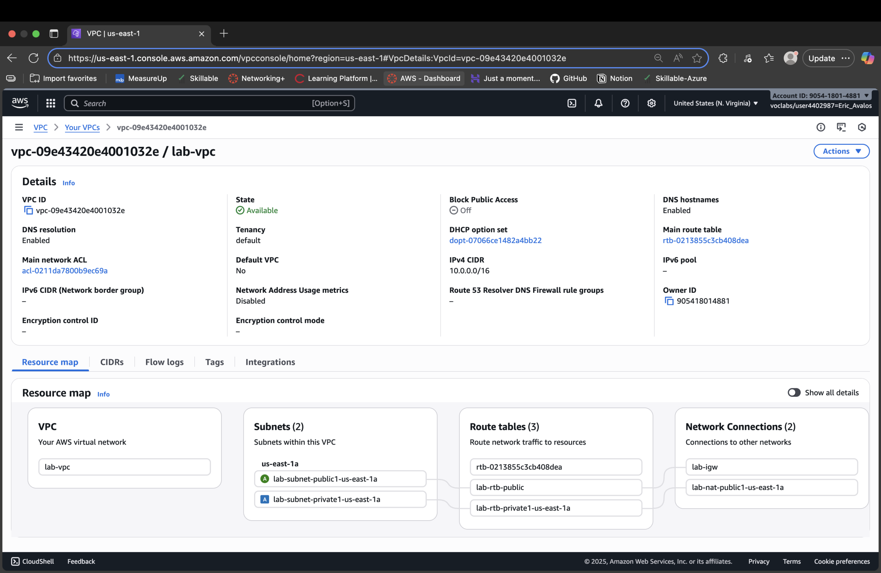The image size is (881, 573).
Task: Open the AWS settings gear
Action: tap(651, 103)
